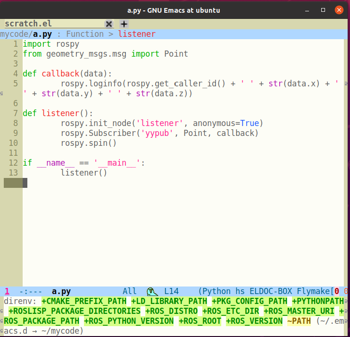Maximize the Emacs window
The width and height of the screenshot is (350, 337).
pos(323,10)
